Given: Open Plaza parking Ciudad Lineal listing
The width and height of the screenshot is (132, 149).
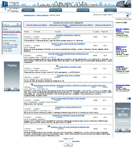Looking at the screenshot, I should tap(70, 67).
